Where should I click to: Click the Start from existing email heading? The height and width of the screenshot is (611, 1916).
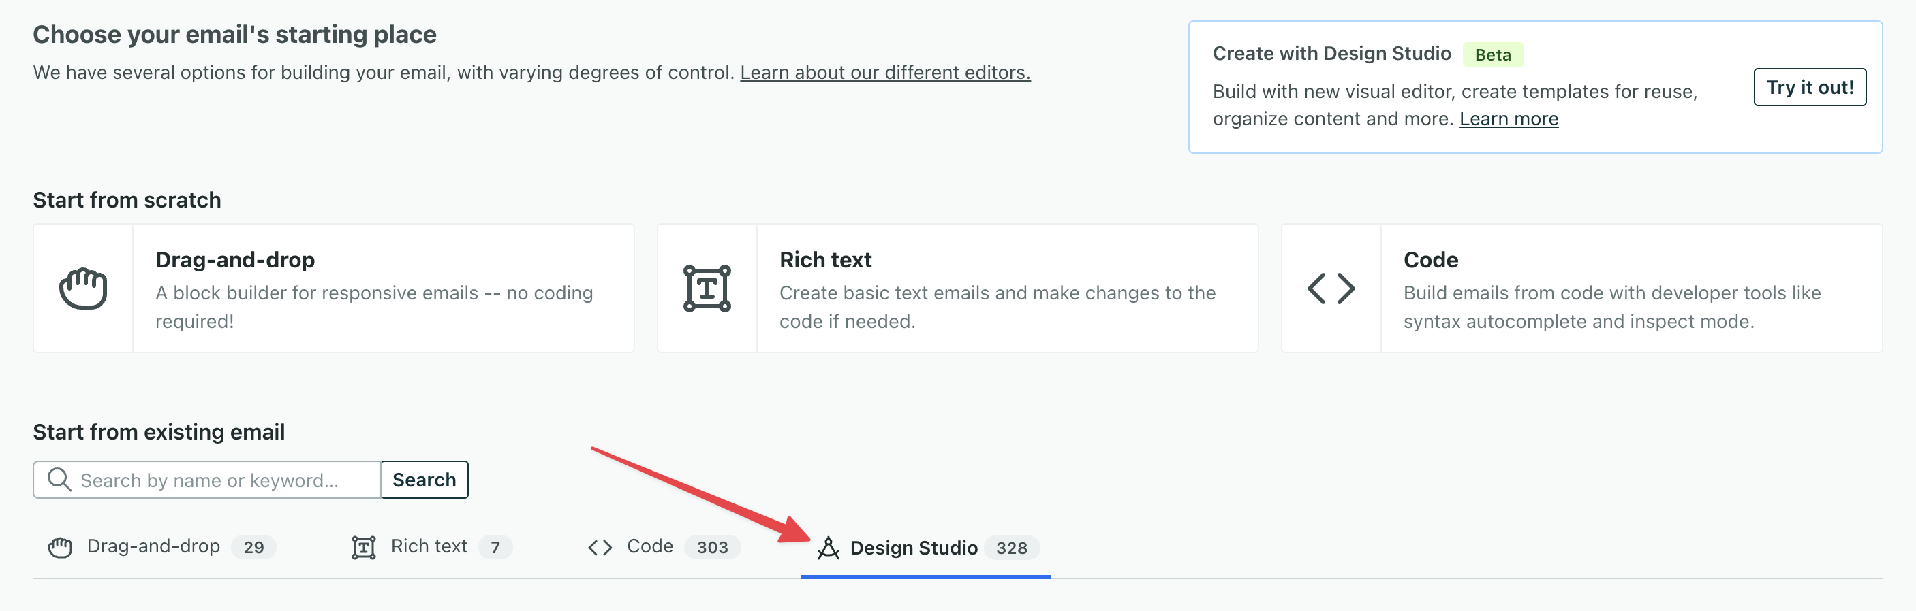[159, 431]
